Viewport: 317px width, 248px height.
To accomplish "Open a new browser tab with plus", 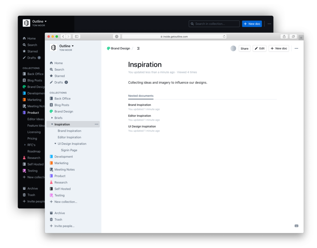I will (x=301, y=37).
